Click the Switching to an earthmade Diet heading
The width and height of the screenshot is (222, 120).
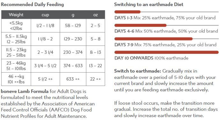click(149, 4)
